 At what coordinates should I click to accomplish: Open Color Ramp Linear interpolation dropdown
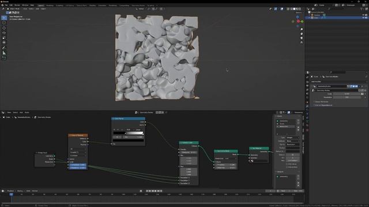(138, 130)
